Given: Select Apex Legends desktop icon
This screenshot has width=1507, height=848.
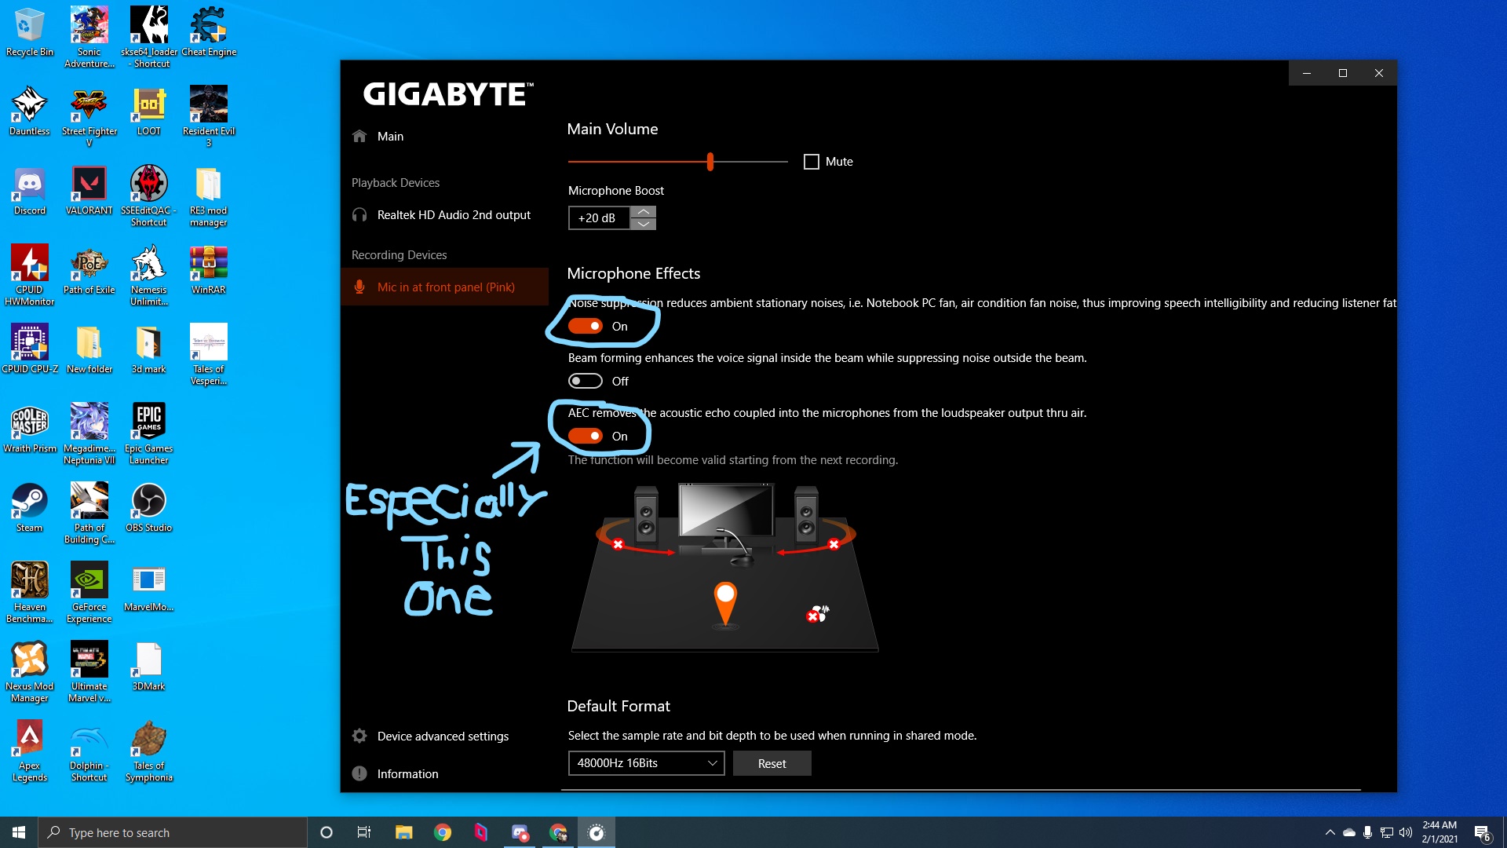Looking at the screenshot, I should [x=30, y=751].
